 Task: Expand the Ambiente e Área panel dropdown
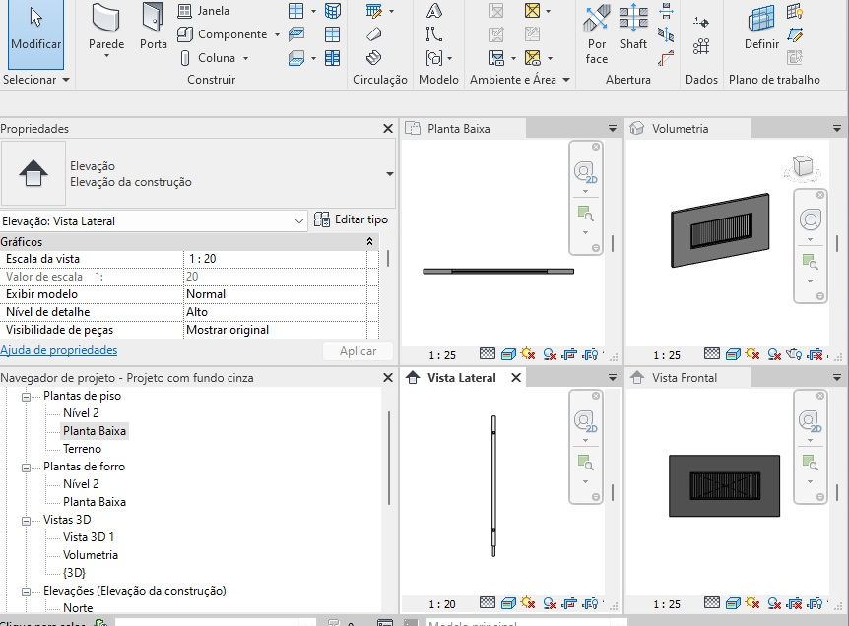566,80
